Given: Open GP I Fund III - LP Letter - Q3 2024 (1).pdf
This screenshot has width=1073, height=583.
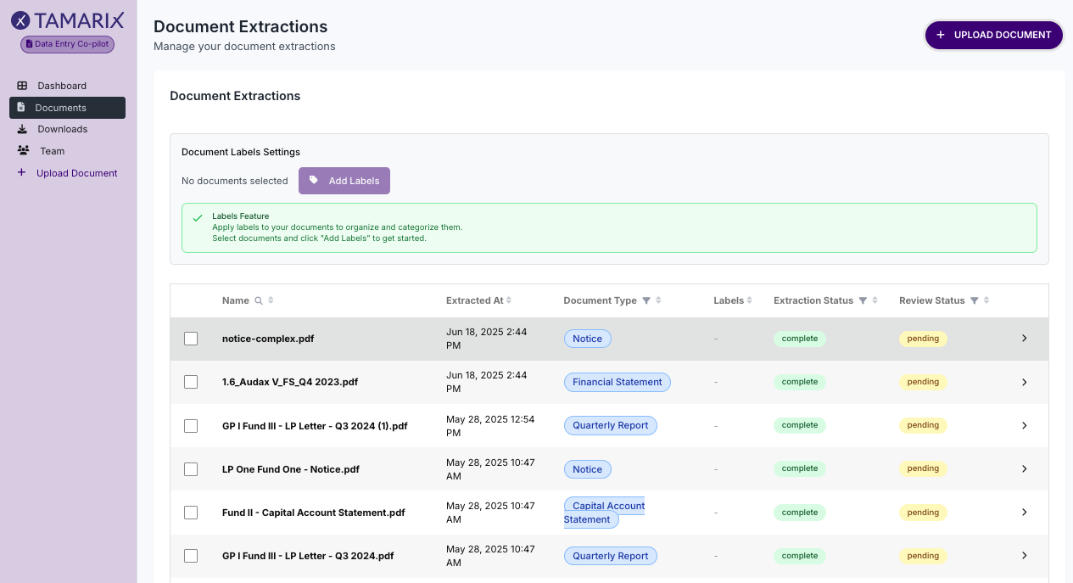Looking at the screenshot, I should pos(315,426).
